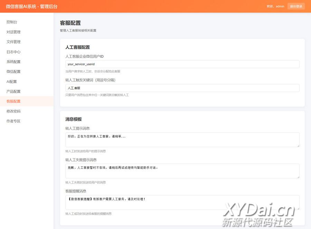Open 产品配置 in the sidebar
This screenshot has width=311, height=229.
[13, 92]
